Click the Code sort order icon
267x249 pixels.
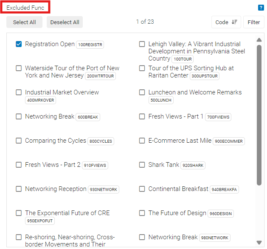click(234, 22)
